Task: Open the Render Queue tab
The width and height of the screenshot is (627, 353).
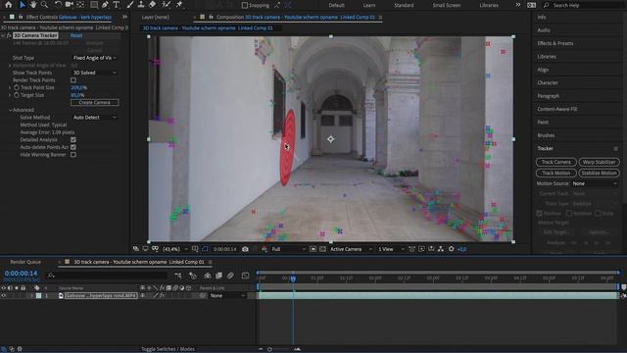Action: click(x=25, y=262)
